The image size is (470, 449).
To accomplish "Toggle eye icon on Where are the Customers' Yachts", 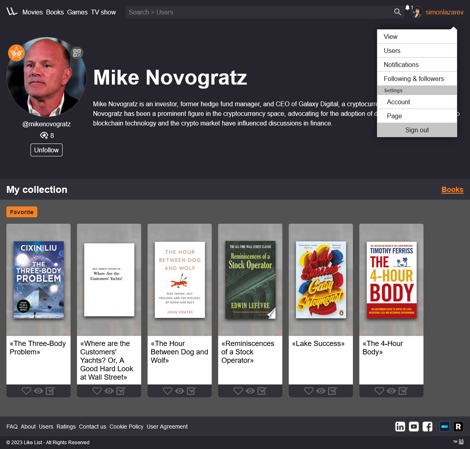I will pyautogui.click(x=109, y=391).
